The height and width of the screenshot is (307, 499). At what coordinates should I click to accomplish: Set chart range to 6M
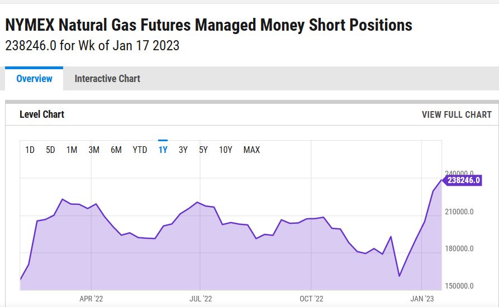pyautogui.click(x=116, y=150)
